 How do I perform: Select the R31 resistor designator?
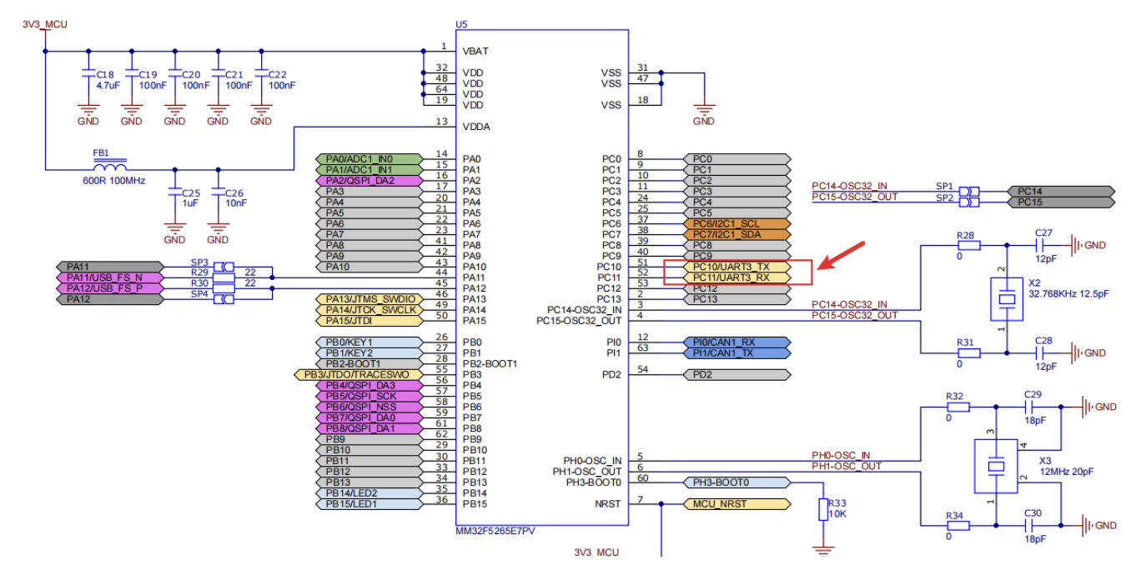tap(967, 342)
